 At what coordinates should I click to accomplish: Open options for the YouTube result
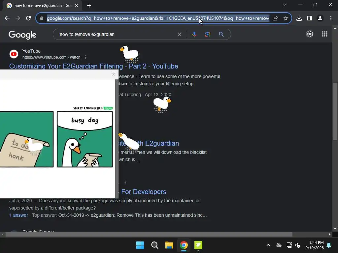tap(86, 57)
